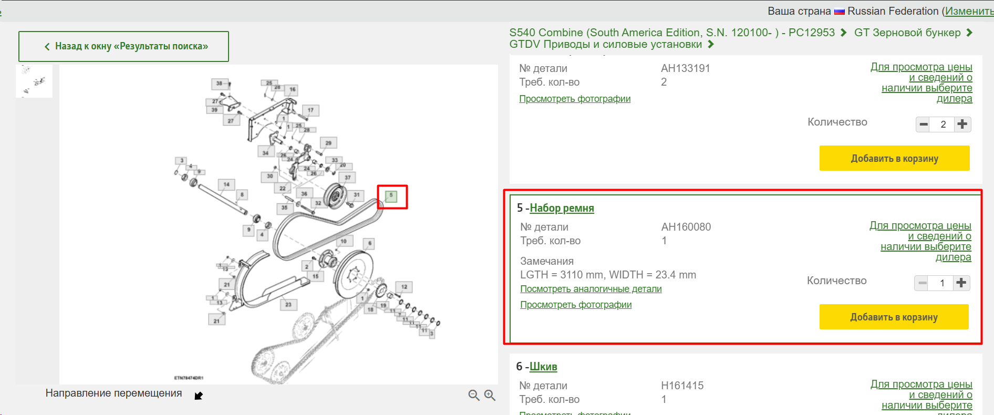Increase quantity for part AH160080
The width and height of the screenshot is (994, 415).
(x=961, y=283)
